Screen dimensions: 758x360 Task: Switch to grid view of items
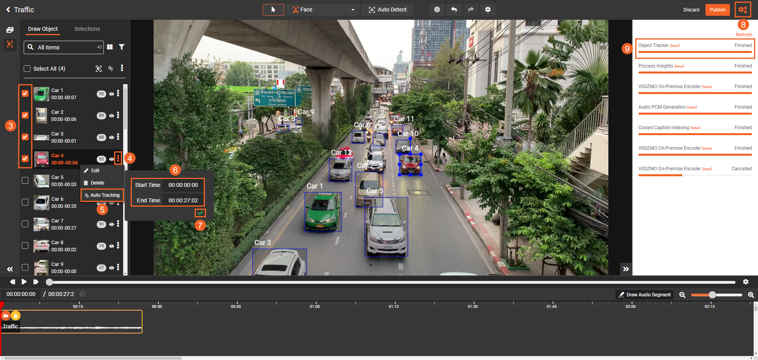coord(110,47)
